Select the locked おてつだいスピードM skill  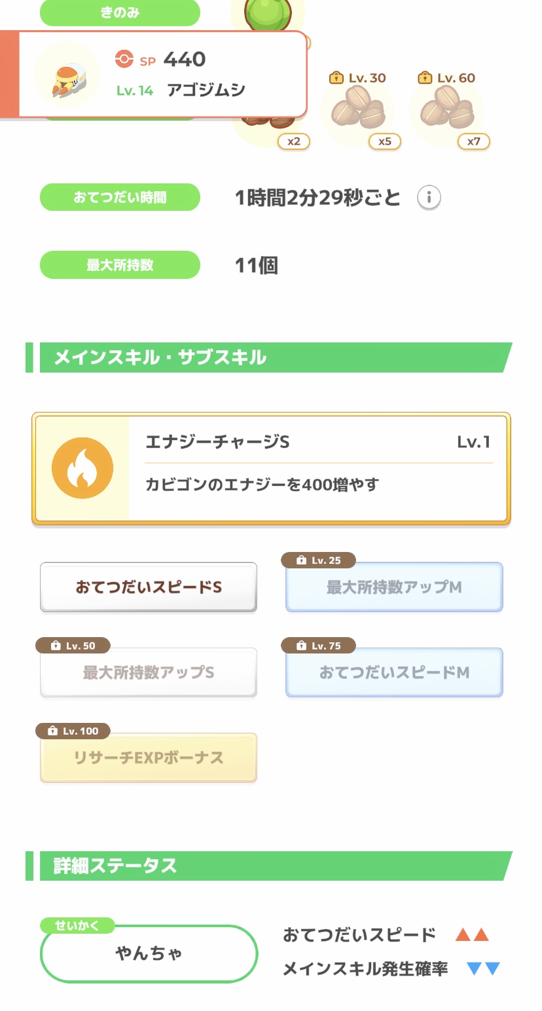(x=394, y=672)
